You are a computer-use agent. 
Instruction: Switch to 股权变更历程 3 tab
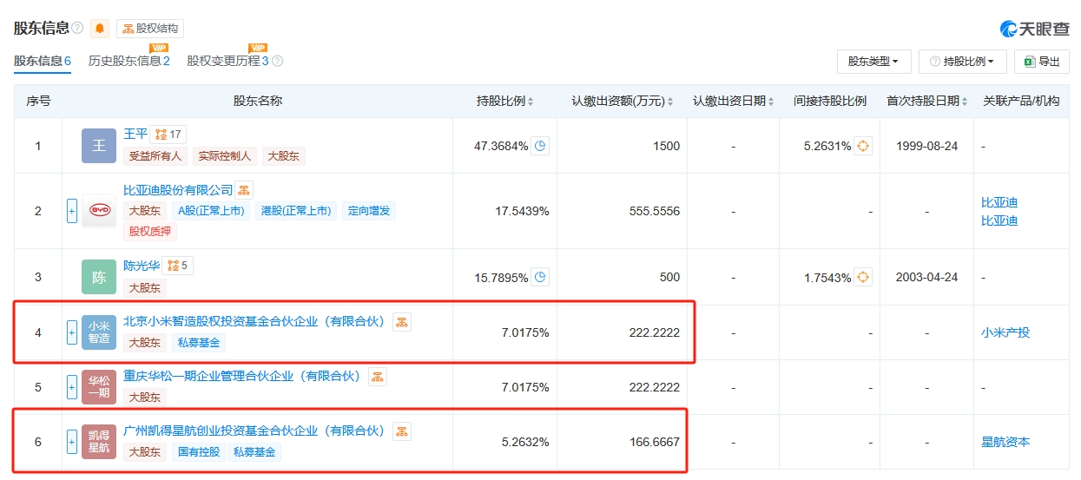(228, 61)
